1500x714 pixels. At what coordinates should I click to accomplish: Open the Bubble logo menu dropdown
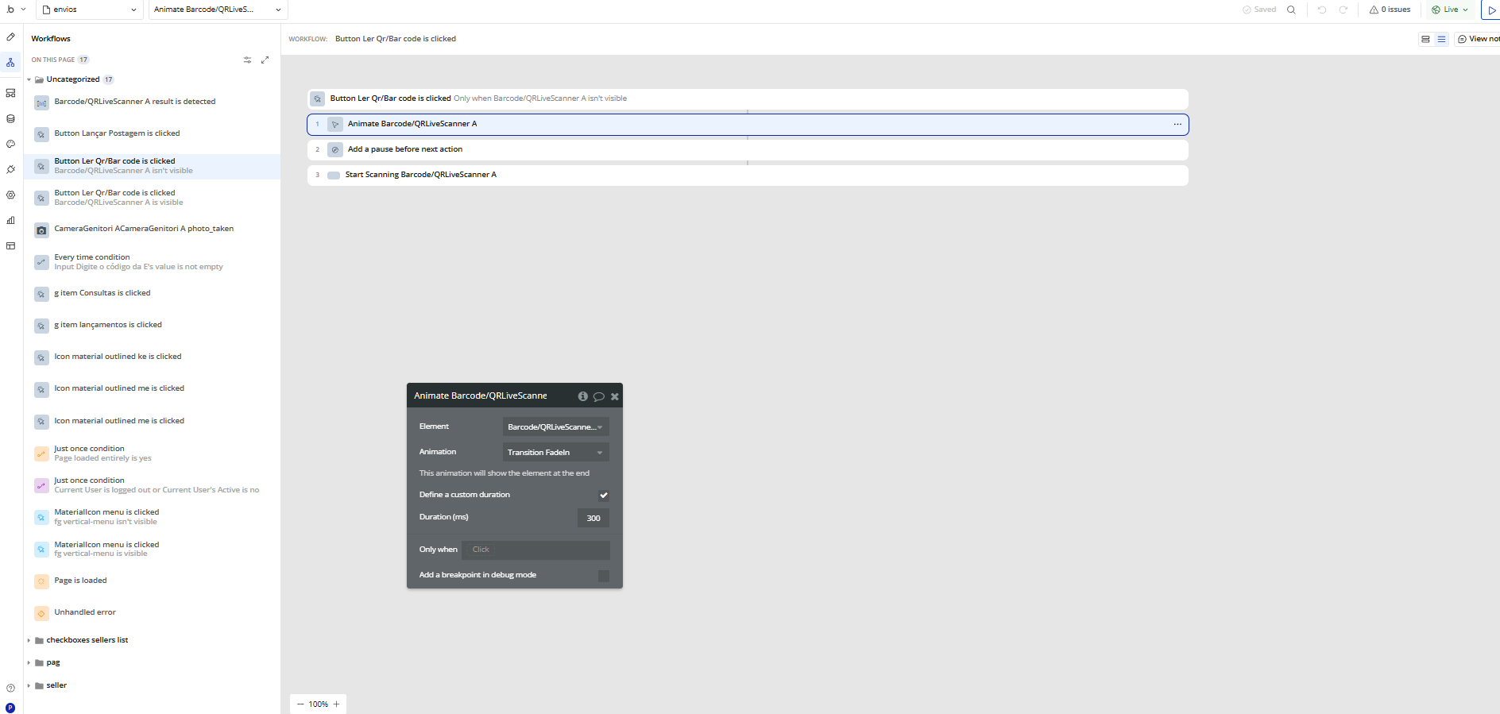pyautogui.click(x=16, y=10)
